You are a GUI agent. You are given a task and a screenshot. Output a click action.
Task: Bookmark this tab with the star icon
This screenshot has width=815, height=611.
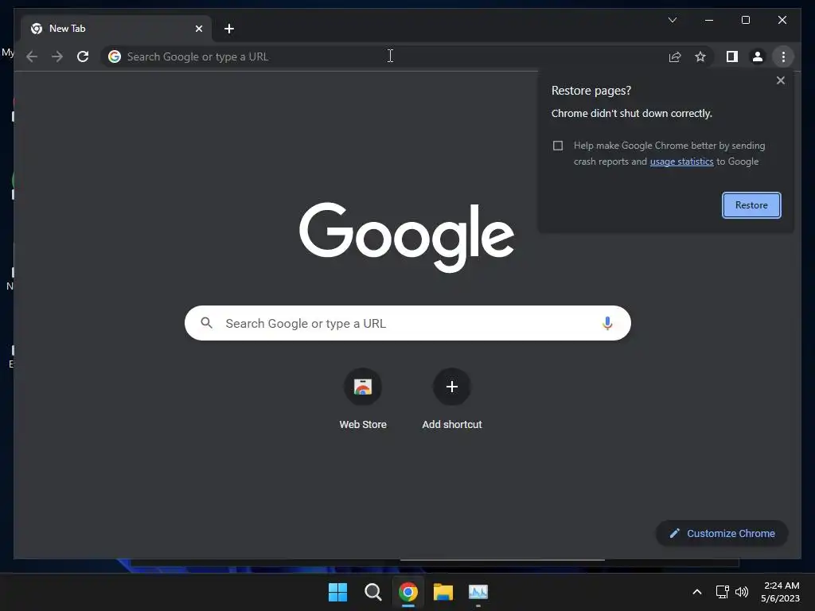click(700, 56)
